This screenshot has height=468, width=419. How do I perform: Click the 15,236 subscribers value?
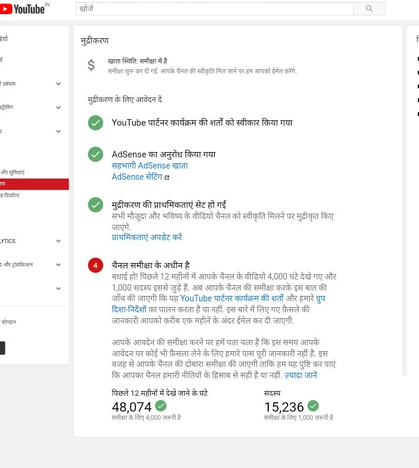pos(284,407)
